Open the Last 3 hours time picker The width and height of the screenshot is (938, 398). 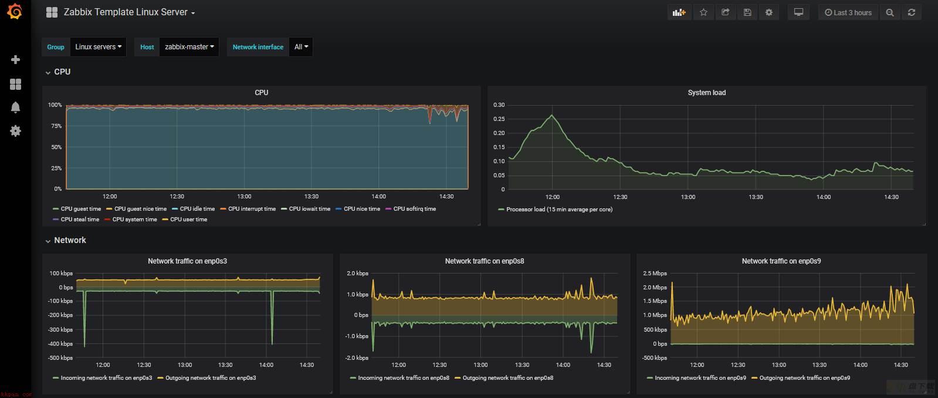[x=848, y=12]
